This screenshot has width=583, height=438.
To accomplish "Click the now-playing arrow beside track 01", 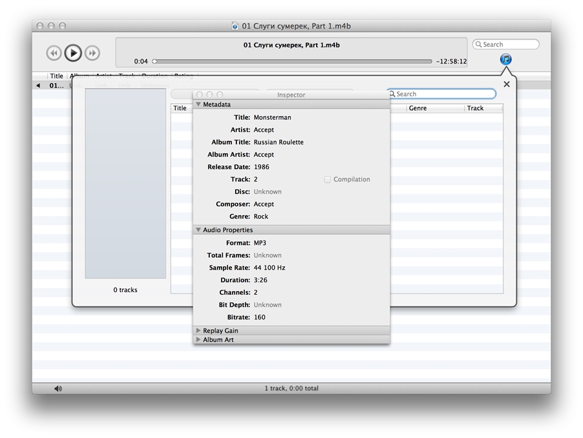I will point(38,86).
